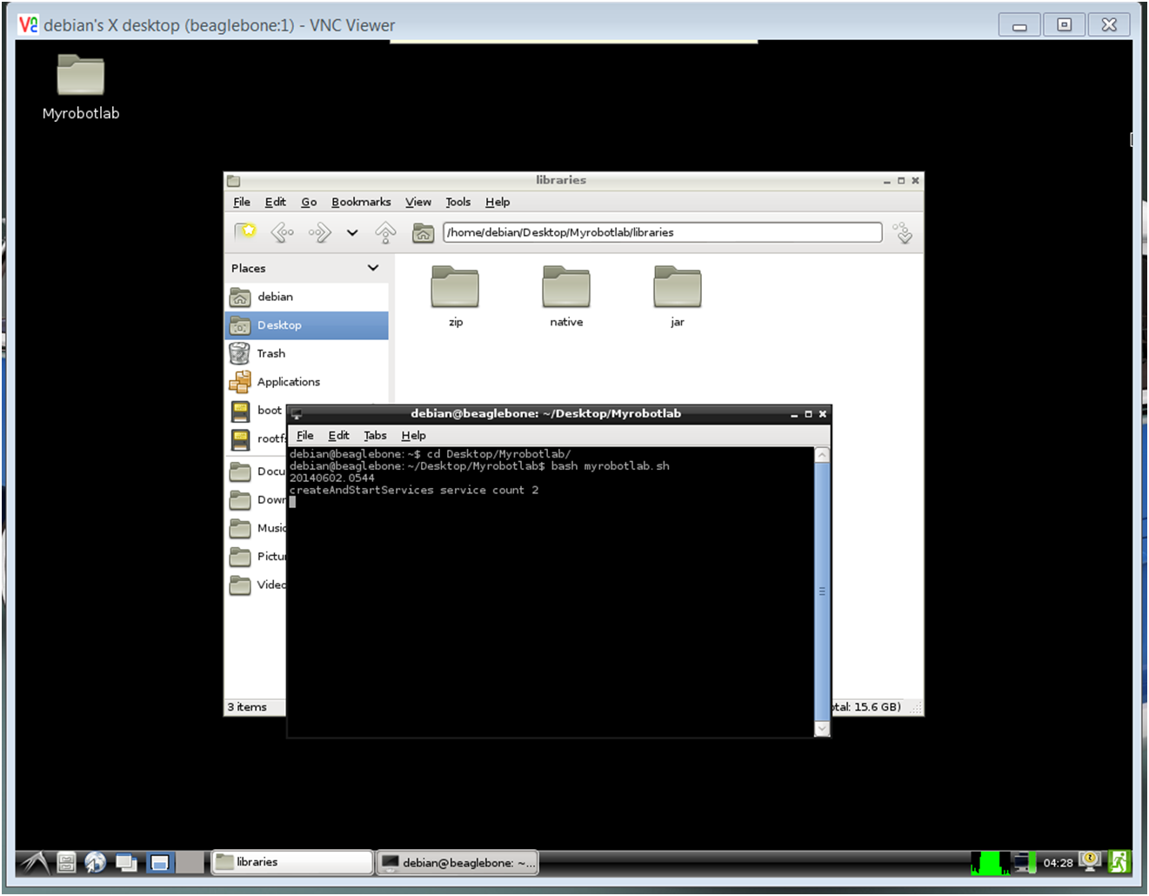Open the LXDE start menu button
This screenshot has height=896, width=1149.
pyautogui.click(x=35, y=862)
